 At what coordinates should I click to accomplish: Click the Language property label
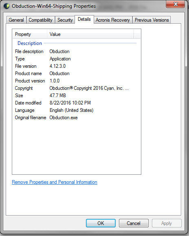[x=24, y=110]
